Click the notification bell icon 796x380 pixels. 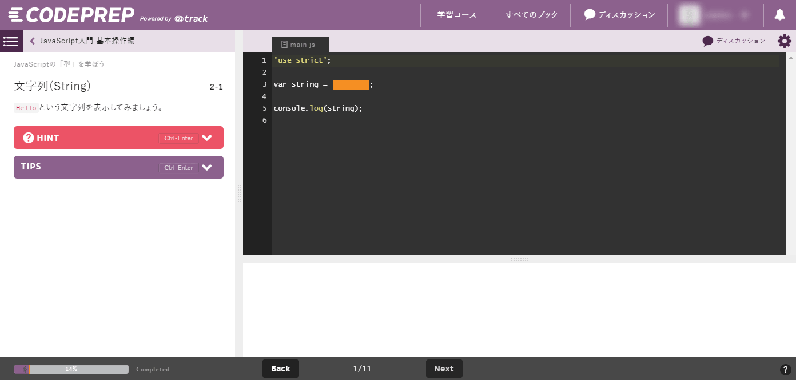click(x=780, y=14)
